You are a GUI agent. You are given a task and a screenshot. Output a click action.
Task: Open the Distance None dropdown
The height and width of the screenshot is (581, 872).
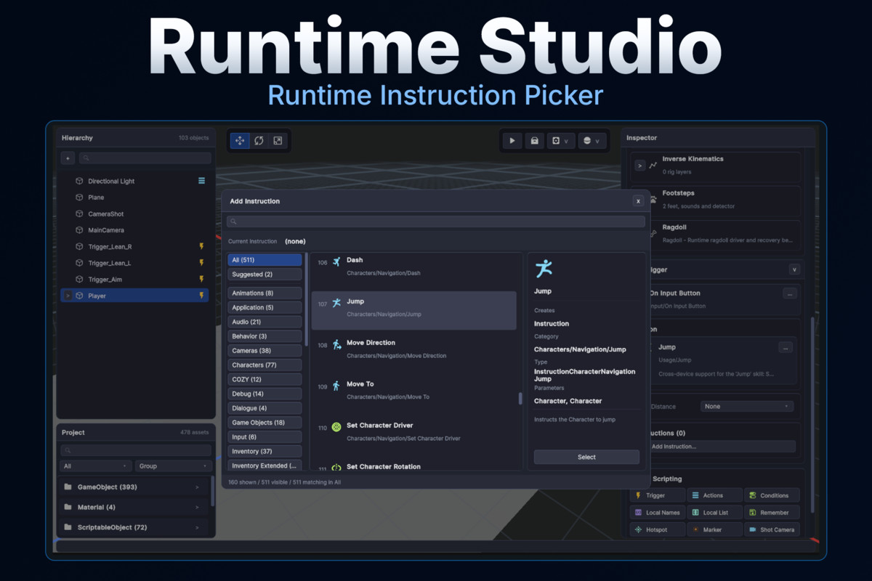coord(747,407)
